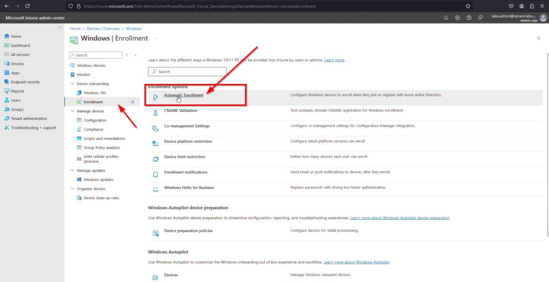Select Enrollment menu item

(x=93, y=102)
